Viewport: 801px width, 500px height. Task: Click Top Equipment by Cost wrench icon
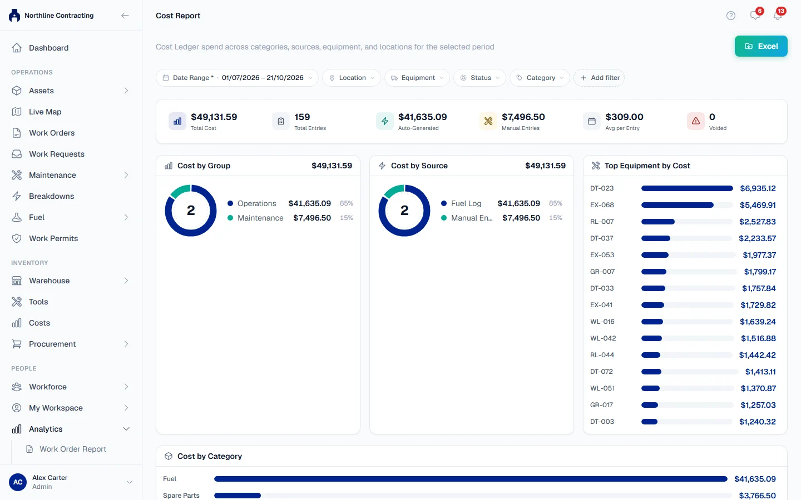[x=596, y=166]
